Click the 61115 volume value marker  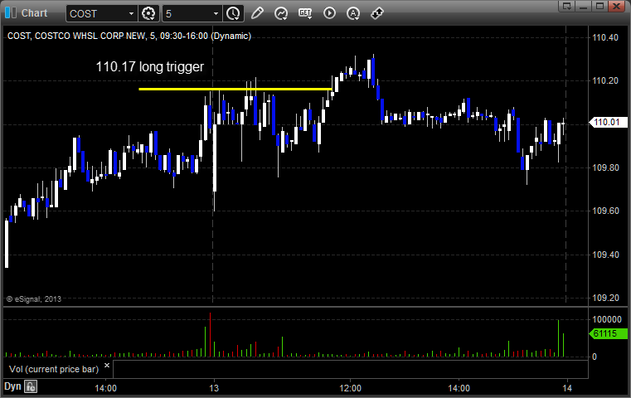click(609, 333)
